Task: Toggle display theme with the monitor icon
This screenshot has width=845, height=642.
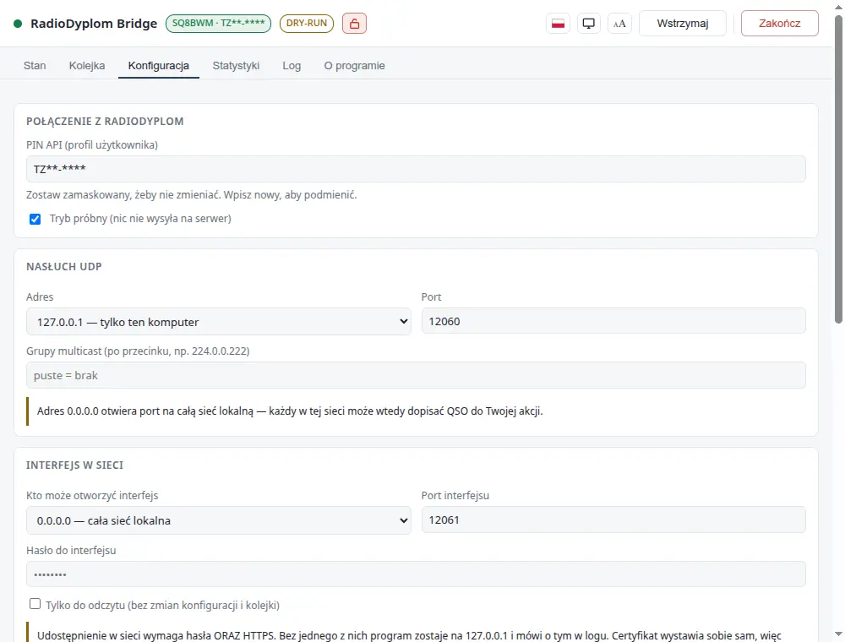Action: pyautogui.click(x=588, y=24)
